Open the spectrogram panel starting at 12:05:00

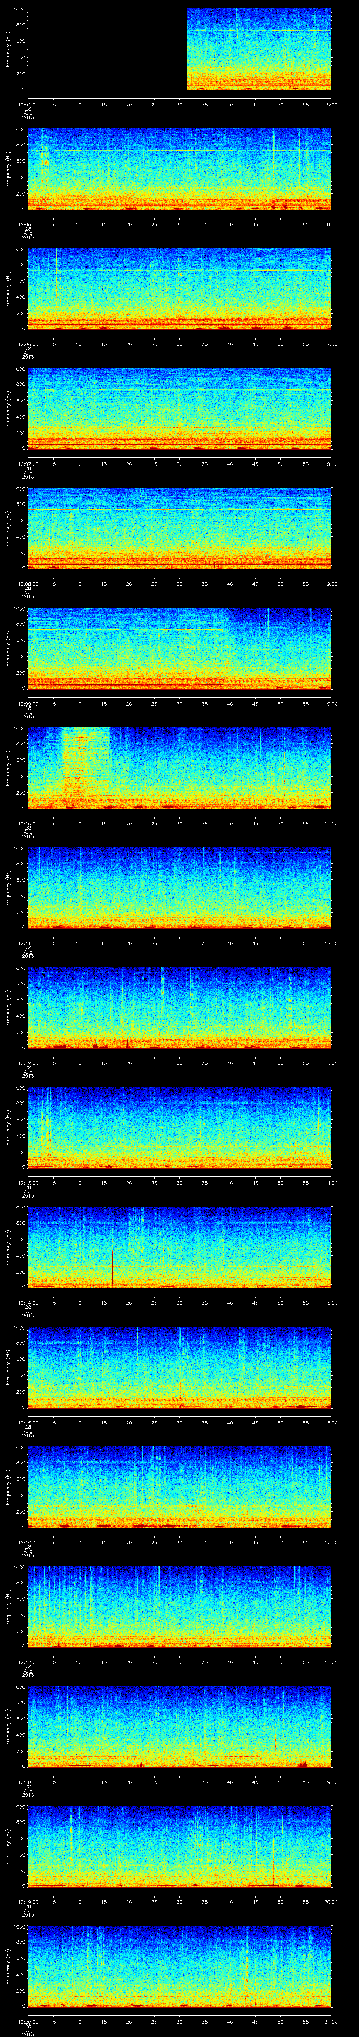180,169
